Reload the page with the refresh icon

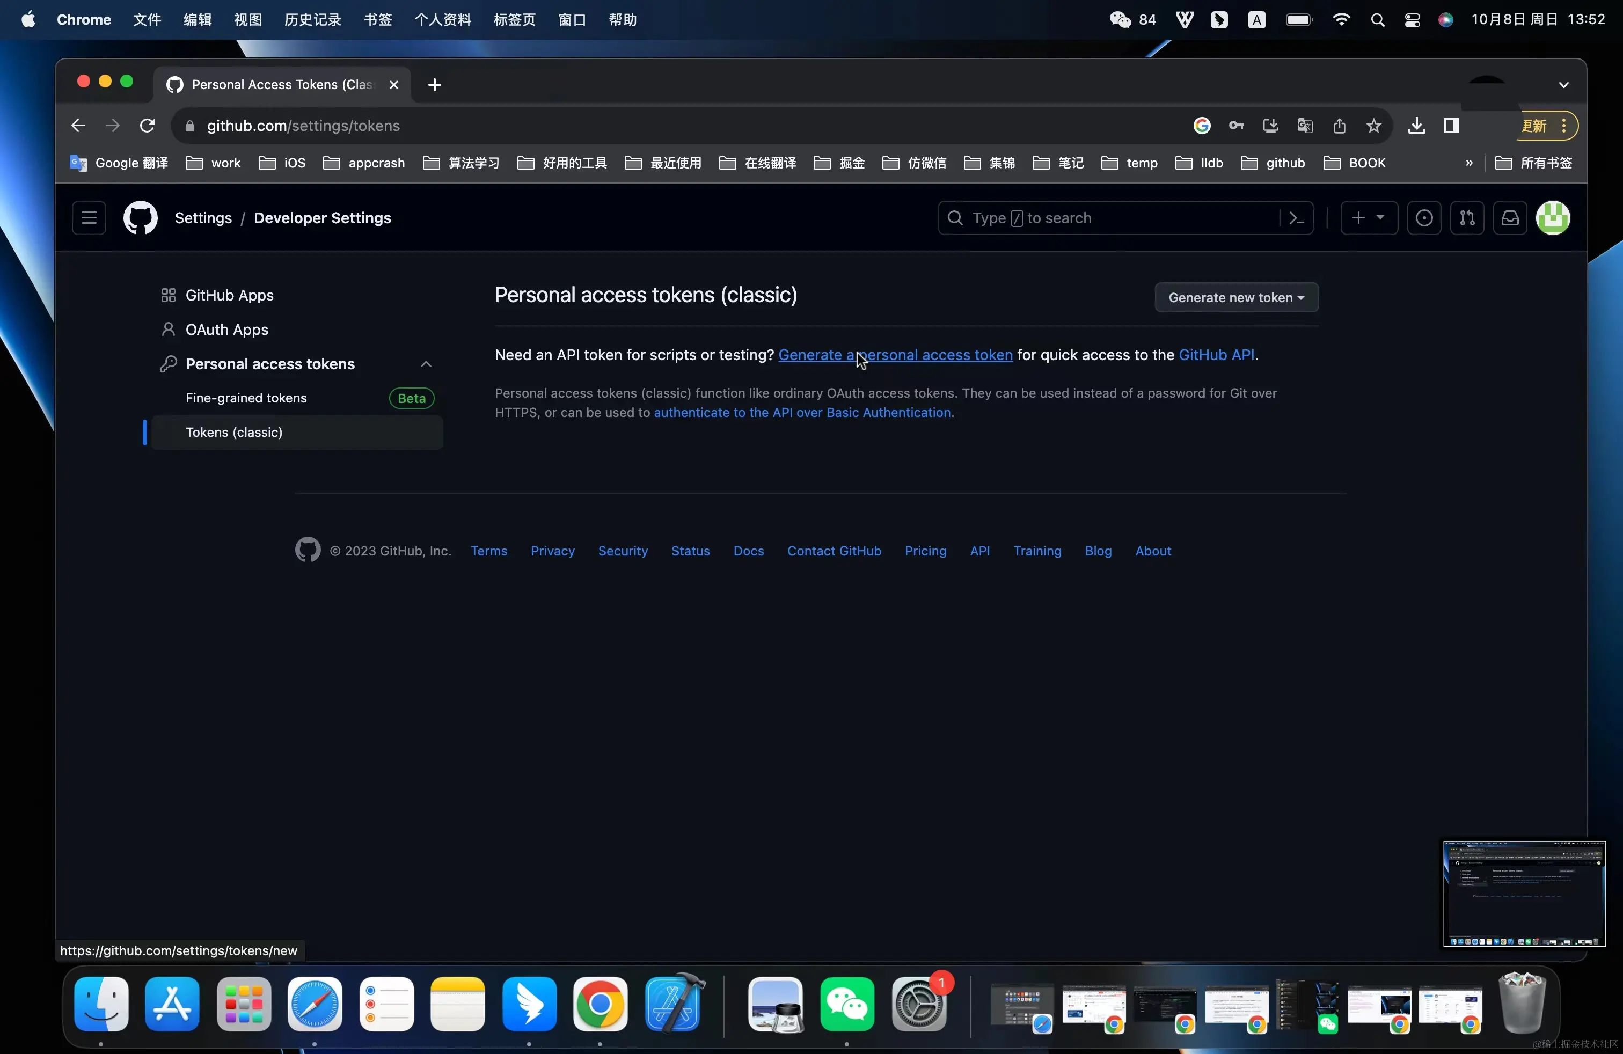(x=147, y=126)
